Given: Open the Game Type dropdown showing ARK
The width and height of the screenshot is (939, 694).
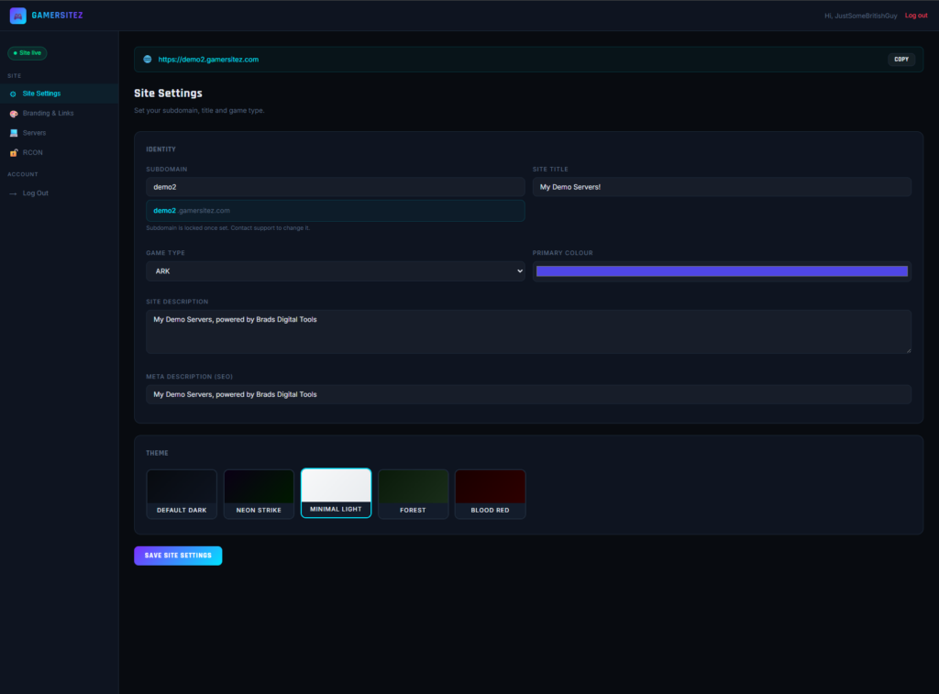Looking at the screenshot, I should [335, 271].
